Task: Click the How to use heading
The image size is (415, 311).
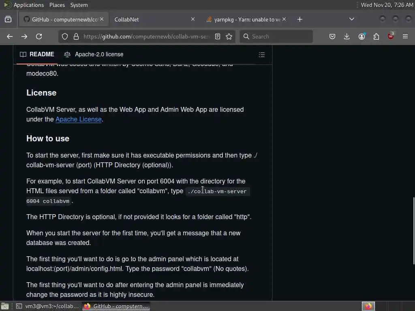Action: point(48,138)
